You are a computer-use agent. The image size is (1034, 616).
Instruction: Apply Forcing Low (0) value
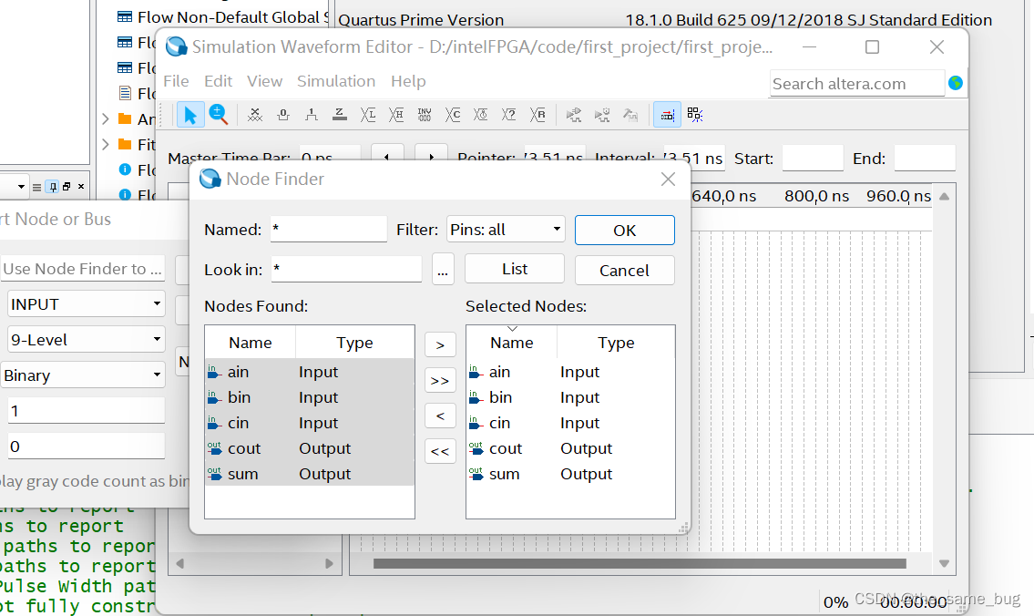283,115
